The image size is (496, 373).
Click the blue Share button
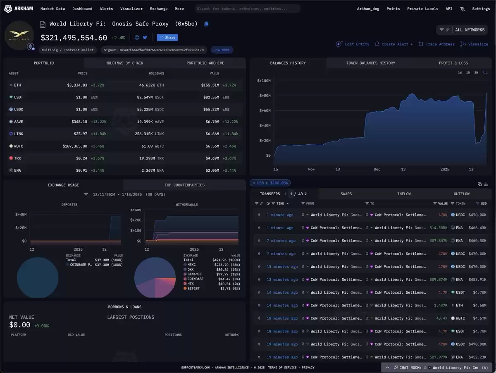click(x=167, y=38)
